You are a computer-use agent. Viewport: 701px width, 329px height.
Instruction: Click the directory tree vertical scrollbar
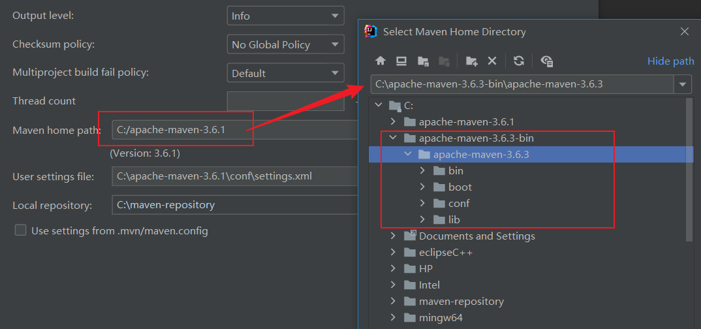click(x=689, y=170)
